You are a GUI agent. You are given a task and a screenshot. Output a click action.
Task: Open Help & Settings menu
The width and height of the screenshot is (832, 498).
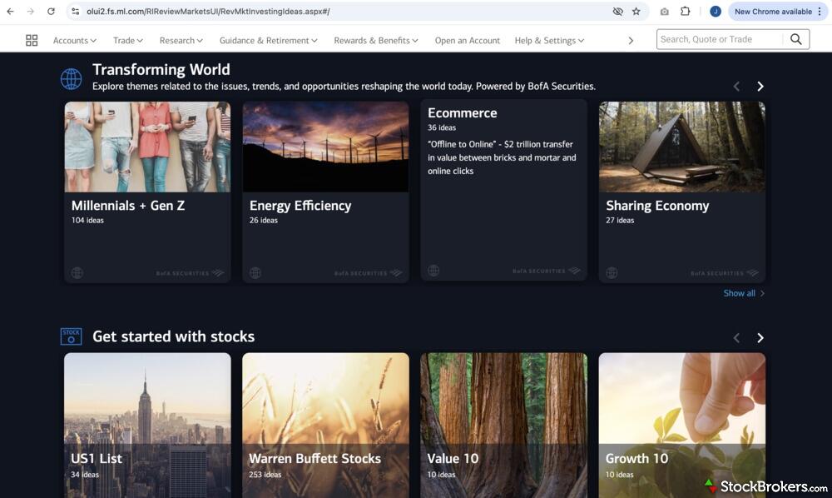coord(549,40)
